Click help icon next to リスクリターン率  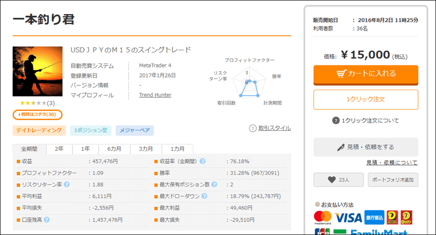66,184
